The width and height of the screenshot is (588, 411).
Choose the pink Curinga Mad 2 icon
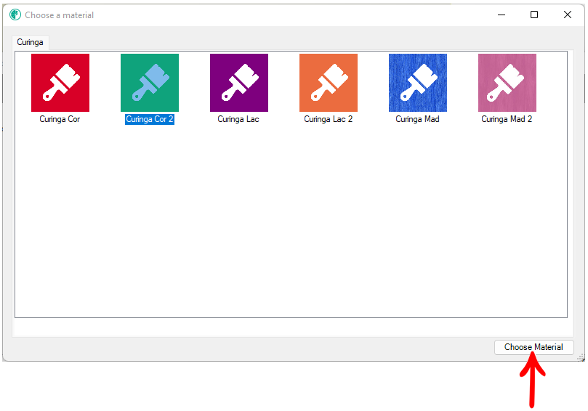pos(507,83)
